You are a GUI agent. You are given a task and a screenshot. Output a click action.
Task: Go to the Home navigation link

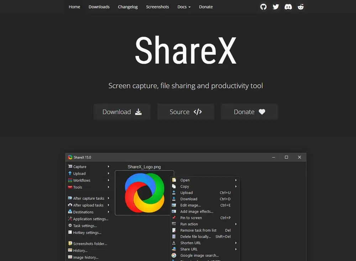[74, 7]
